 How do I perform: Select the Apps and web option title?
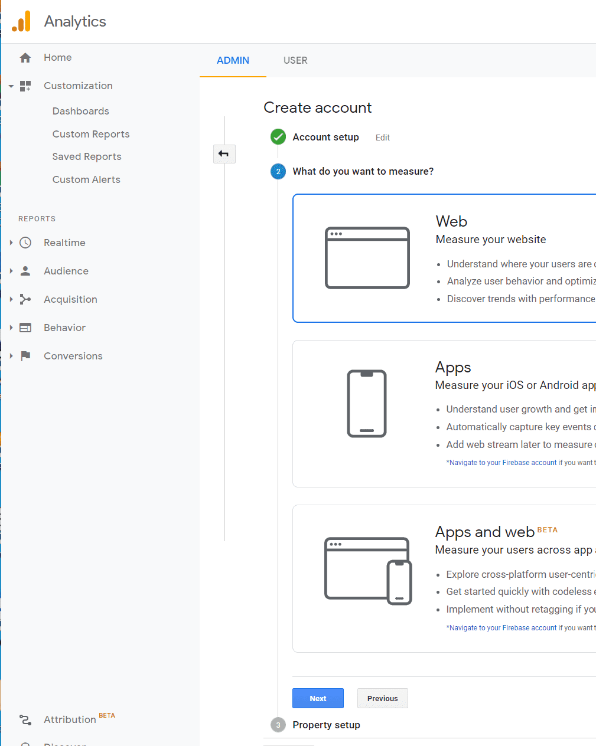pos(485,532)
